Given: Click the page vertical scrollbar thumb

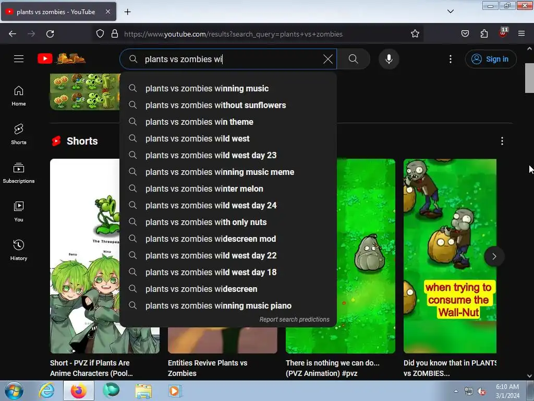Looking at the screenshot, I should tap(529, 78).
